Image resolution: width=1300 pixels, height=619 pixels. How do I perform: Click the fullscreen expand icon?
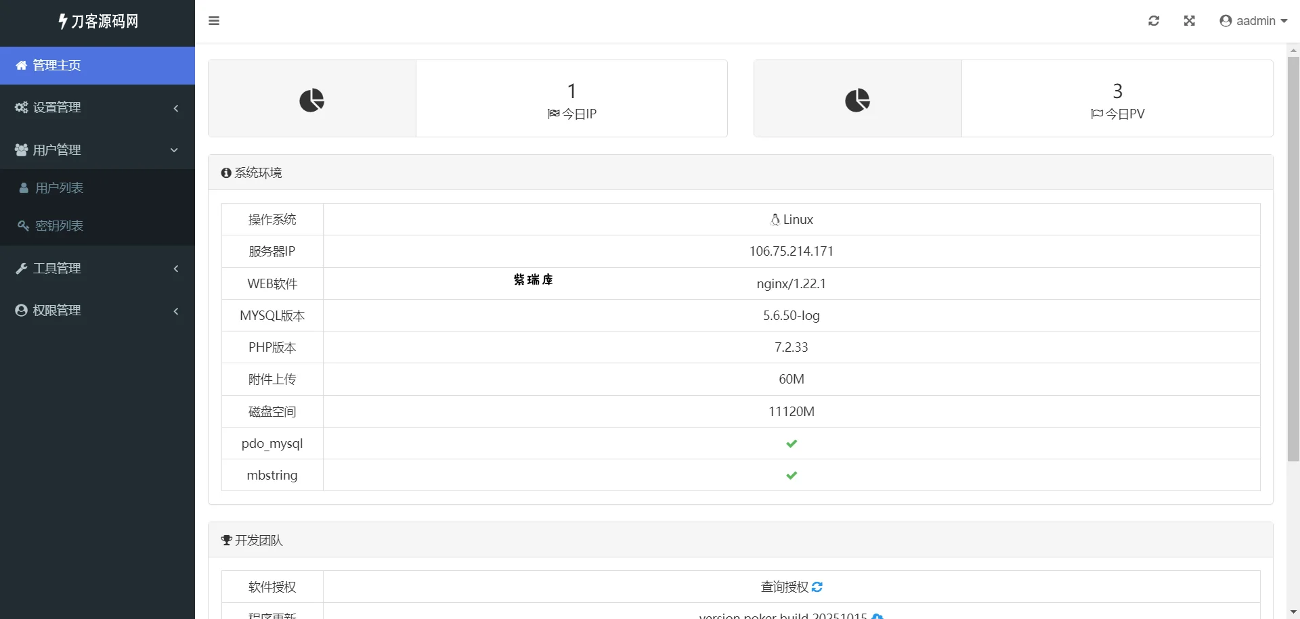(1189, 21)
